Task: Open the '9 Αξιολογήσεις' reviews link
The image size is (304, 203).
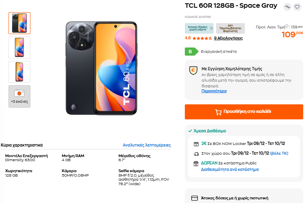Action: [x=228, y=38]
